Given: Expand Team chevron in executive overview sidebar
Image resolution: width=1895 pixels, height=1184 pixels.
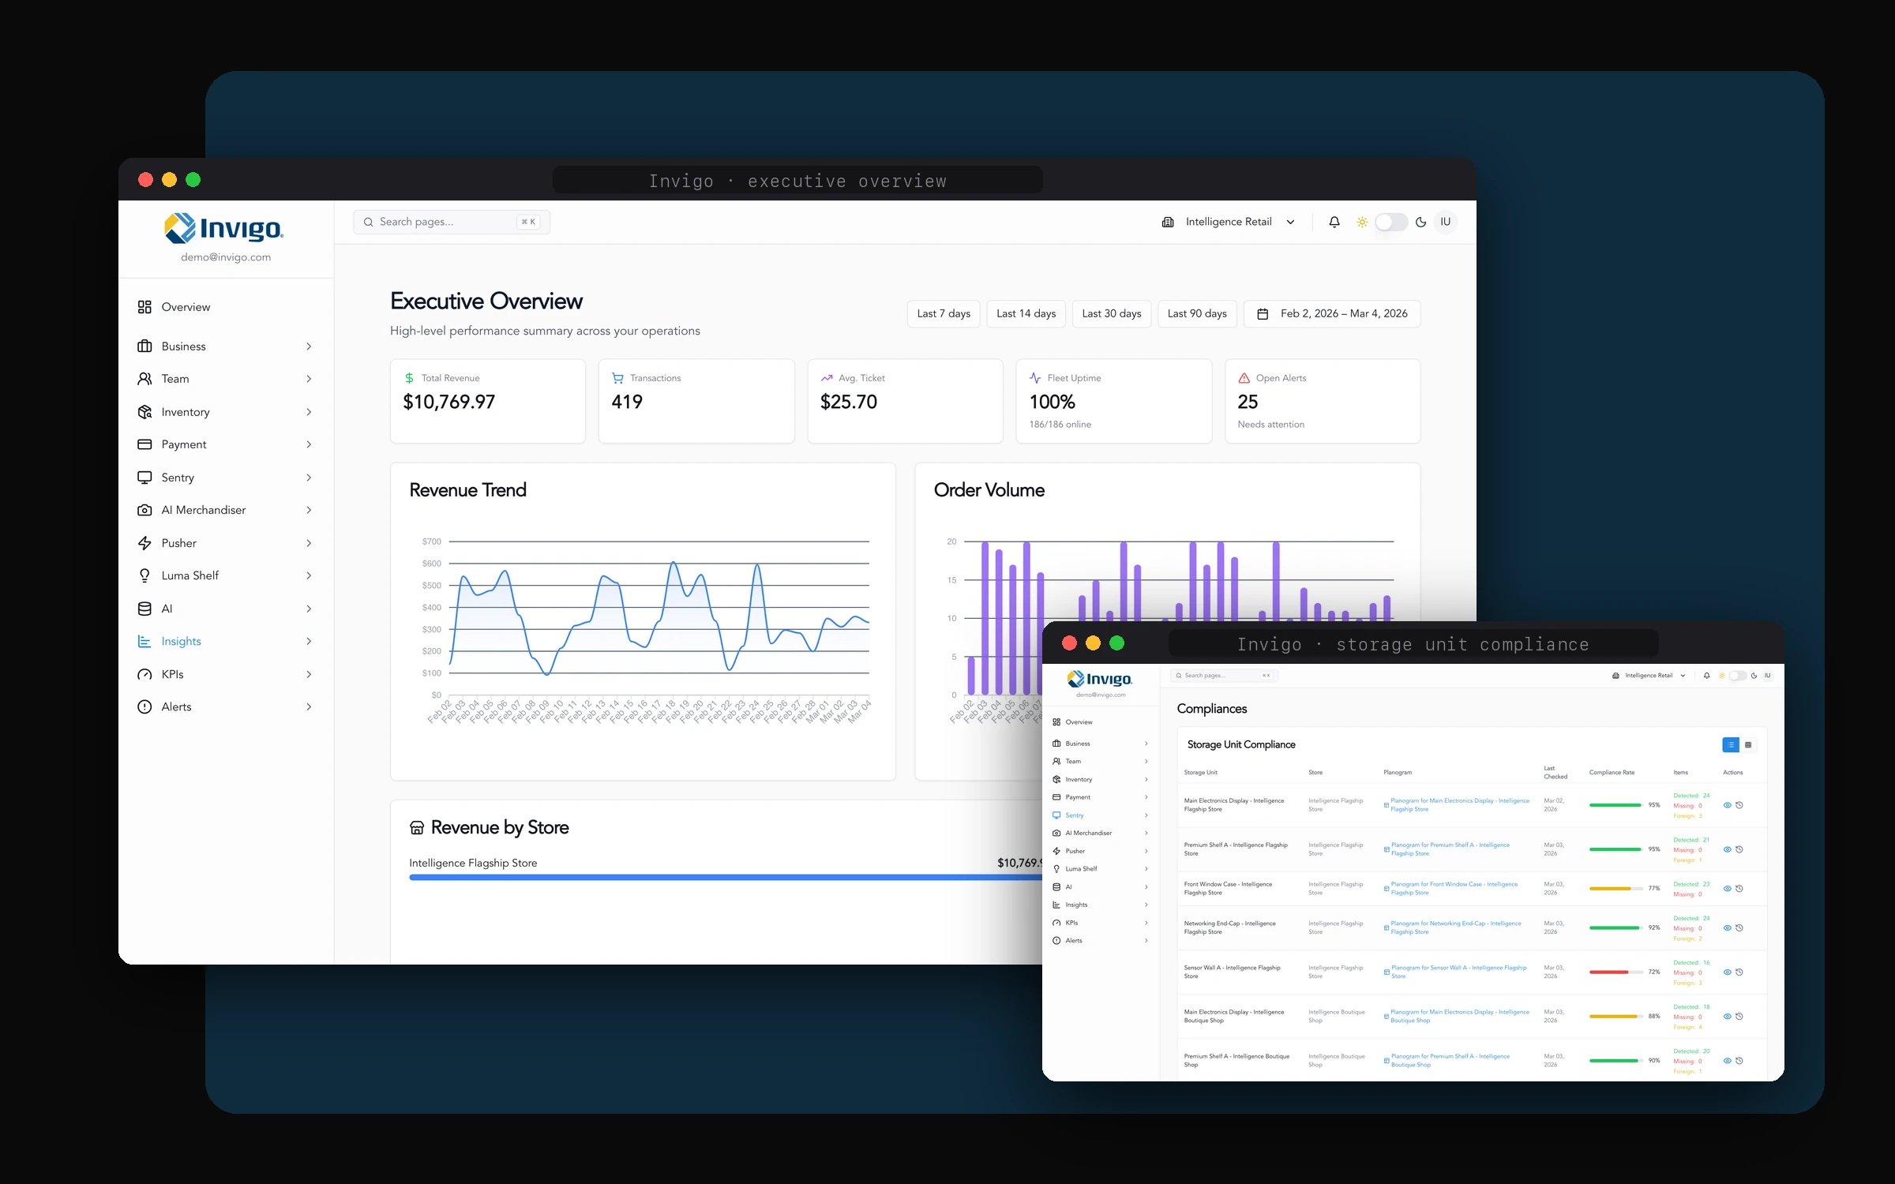Looking at the screenshot, I should click(309, 379).
